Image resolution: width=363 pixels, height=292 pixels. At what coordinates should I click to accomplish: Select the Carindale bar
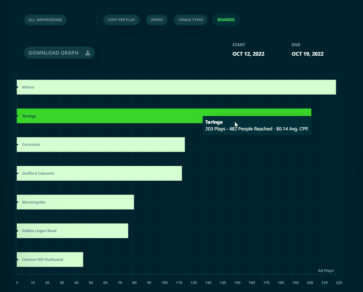pyautogui.click(x=101, y=144)
